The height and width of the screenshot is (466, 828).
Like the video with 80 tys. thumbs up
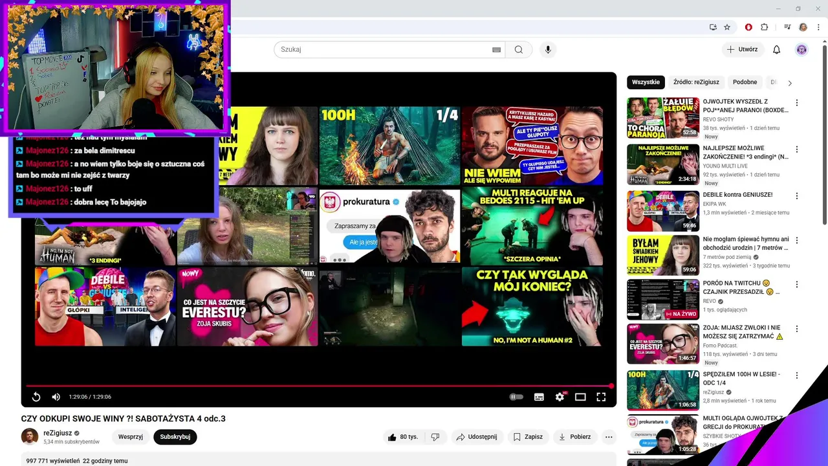tap(403, 437)
